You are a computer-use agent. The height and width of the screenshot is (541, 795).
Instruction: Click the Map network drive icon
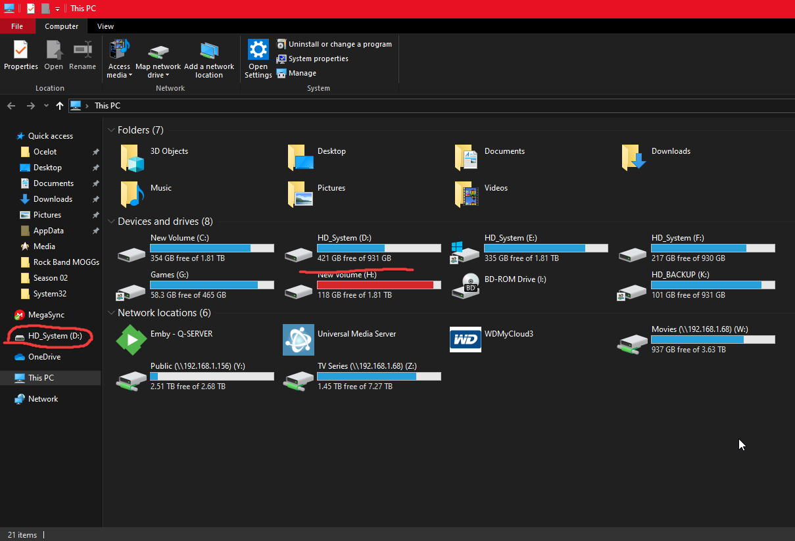158,51
